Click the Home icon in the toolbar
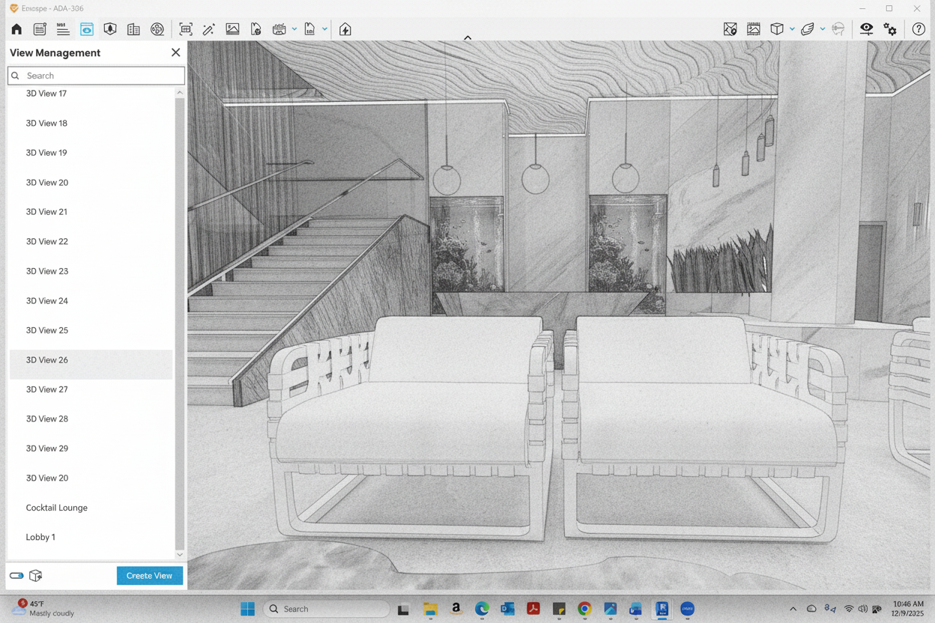 (16, 29)
